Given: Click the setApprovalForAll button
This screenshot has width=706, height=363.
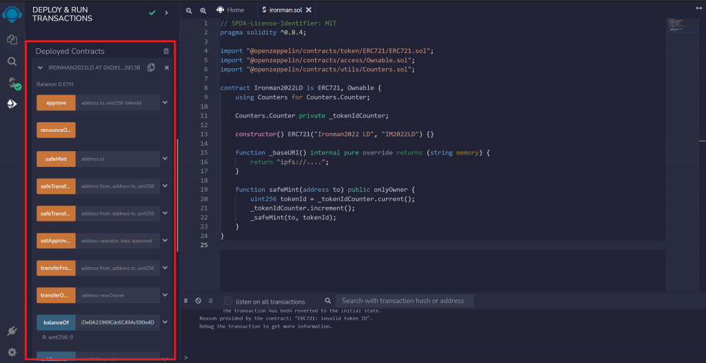Looking at the screenshot, I should click(x=56, y=241).
